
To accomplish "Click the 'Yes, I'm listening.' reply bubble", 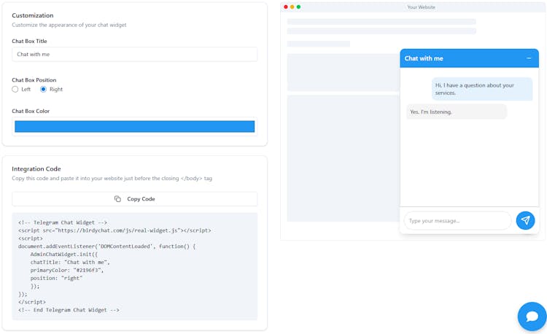I will tap(456, 112).
